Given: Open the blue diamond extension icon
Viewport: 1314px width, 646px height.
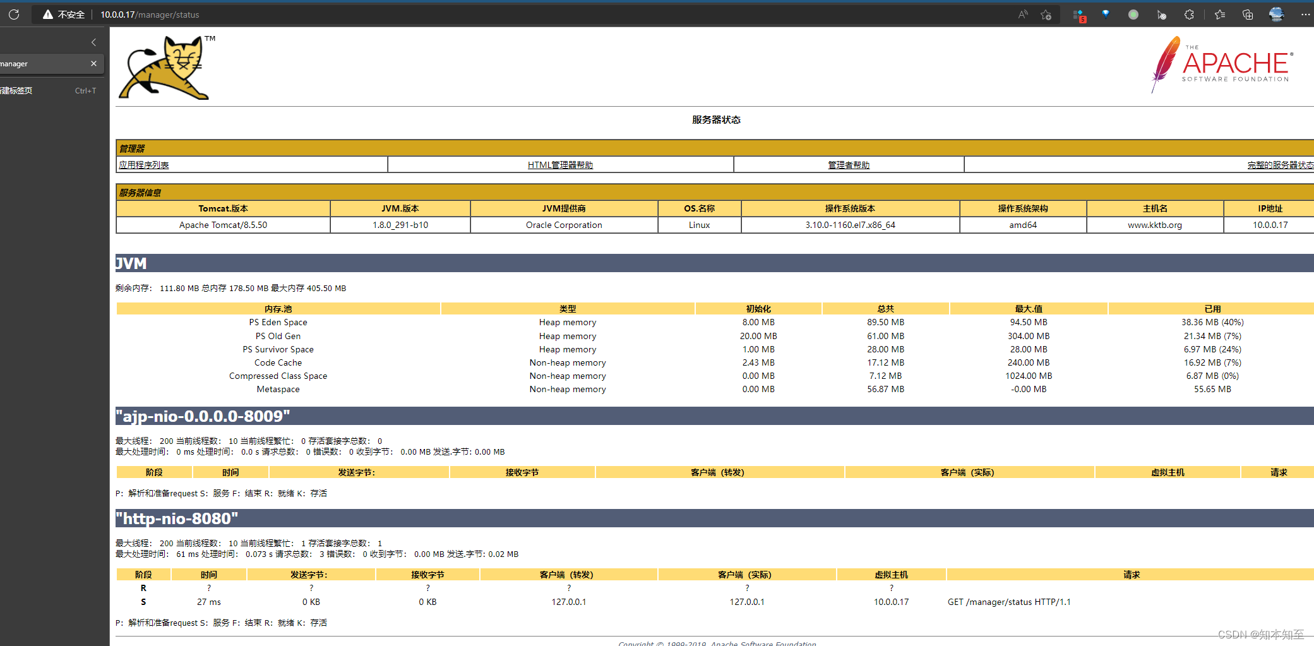Looking at the screenshot, I should [1106, 14].
